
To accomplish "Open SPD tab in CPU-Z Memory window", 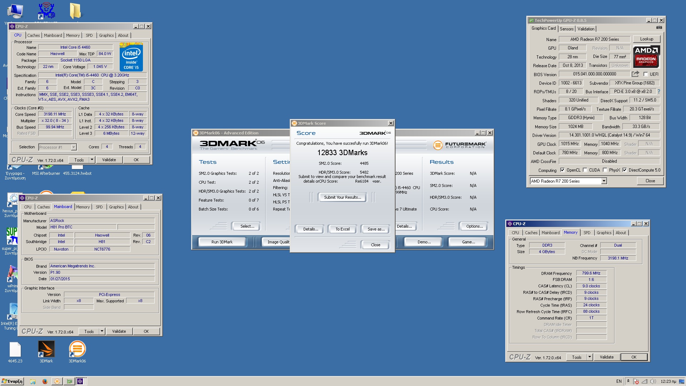I will [x=587, y=233].
